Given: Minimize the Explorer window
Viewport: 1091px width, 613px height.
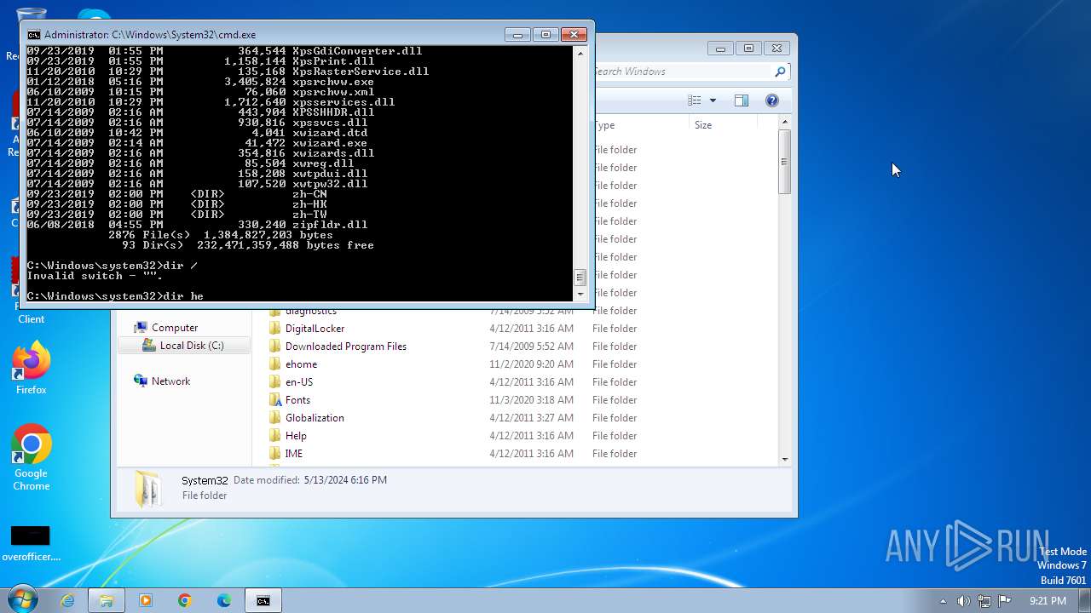Looking at the screenshot, I should click(720, 49).
